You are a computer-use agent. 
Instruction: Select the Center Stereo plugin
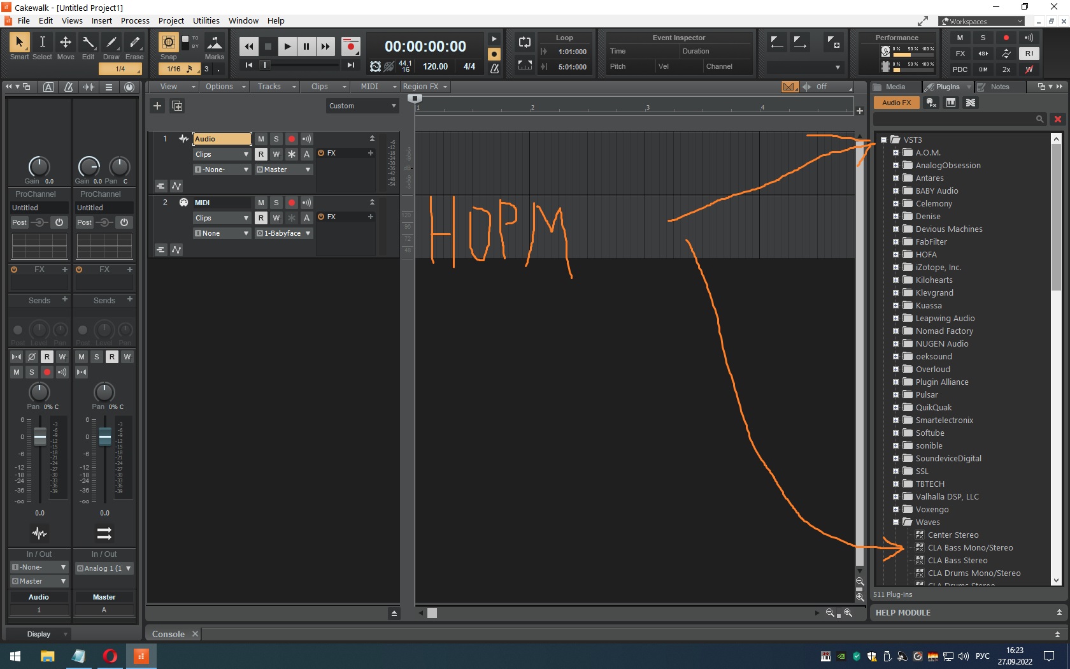click(x=953, y=535)
